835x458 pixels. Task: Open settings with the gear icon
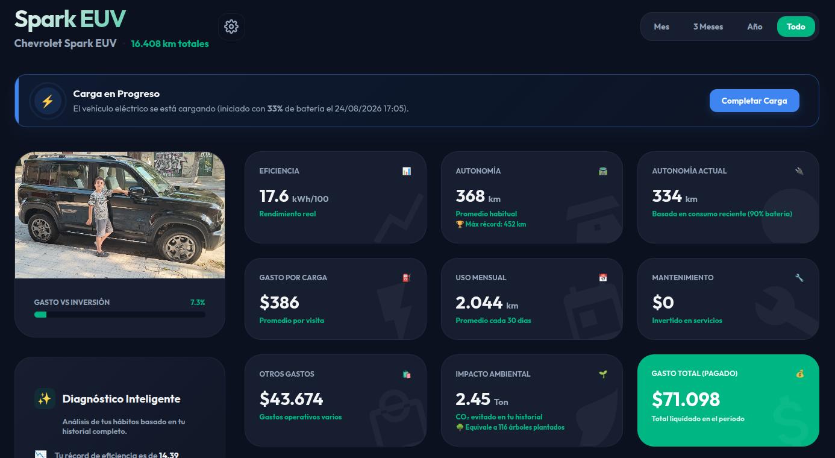(x=231, y=27)
